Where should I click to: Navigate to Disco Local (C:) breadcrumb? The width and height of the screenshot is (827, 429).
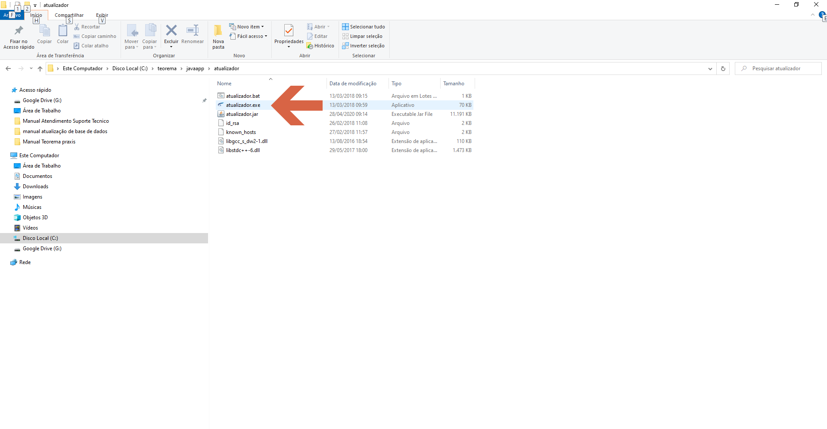click(x=130, y=68)
